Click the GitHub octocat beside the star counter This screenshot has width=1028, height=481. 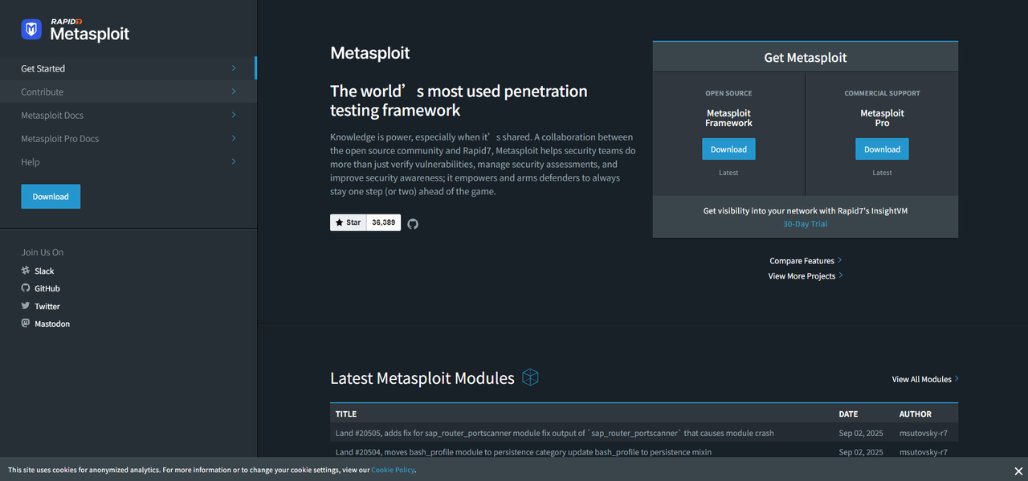point(412,222)
